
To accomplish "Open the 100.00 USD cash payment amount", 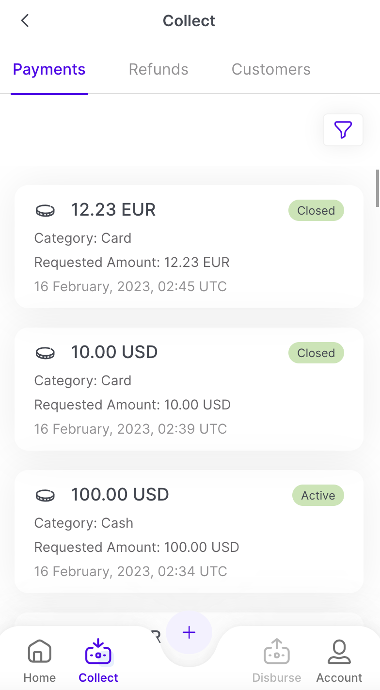I will coord(120,495).
